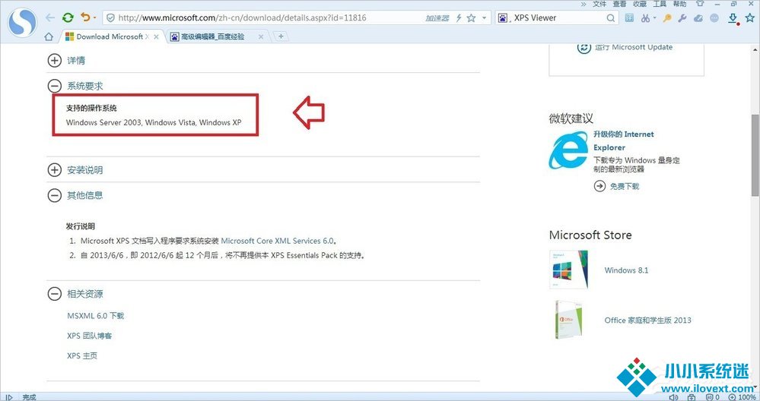760x401 pixels.
Task: Open the wrench tools icon
Action: click(x=682, y=18)
